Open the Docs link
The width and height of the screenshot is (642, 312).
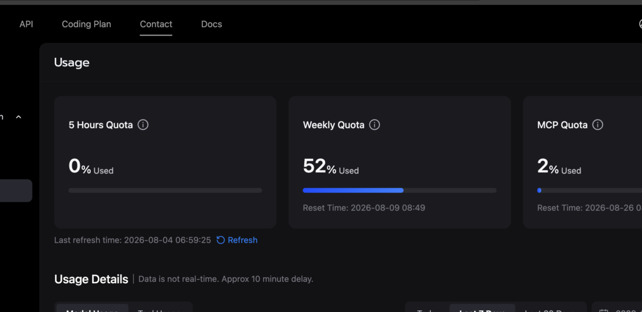pos(212,24)
